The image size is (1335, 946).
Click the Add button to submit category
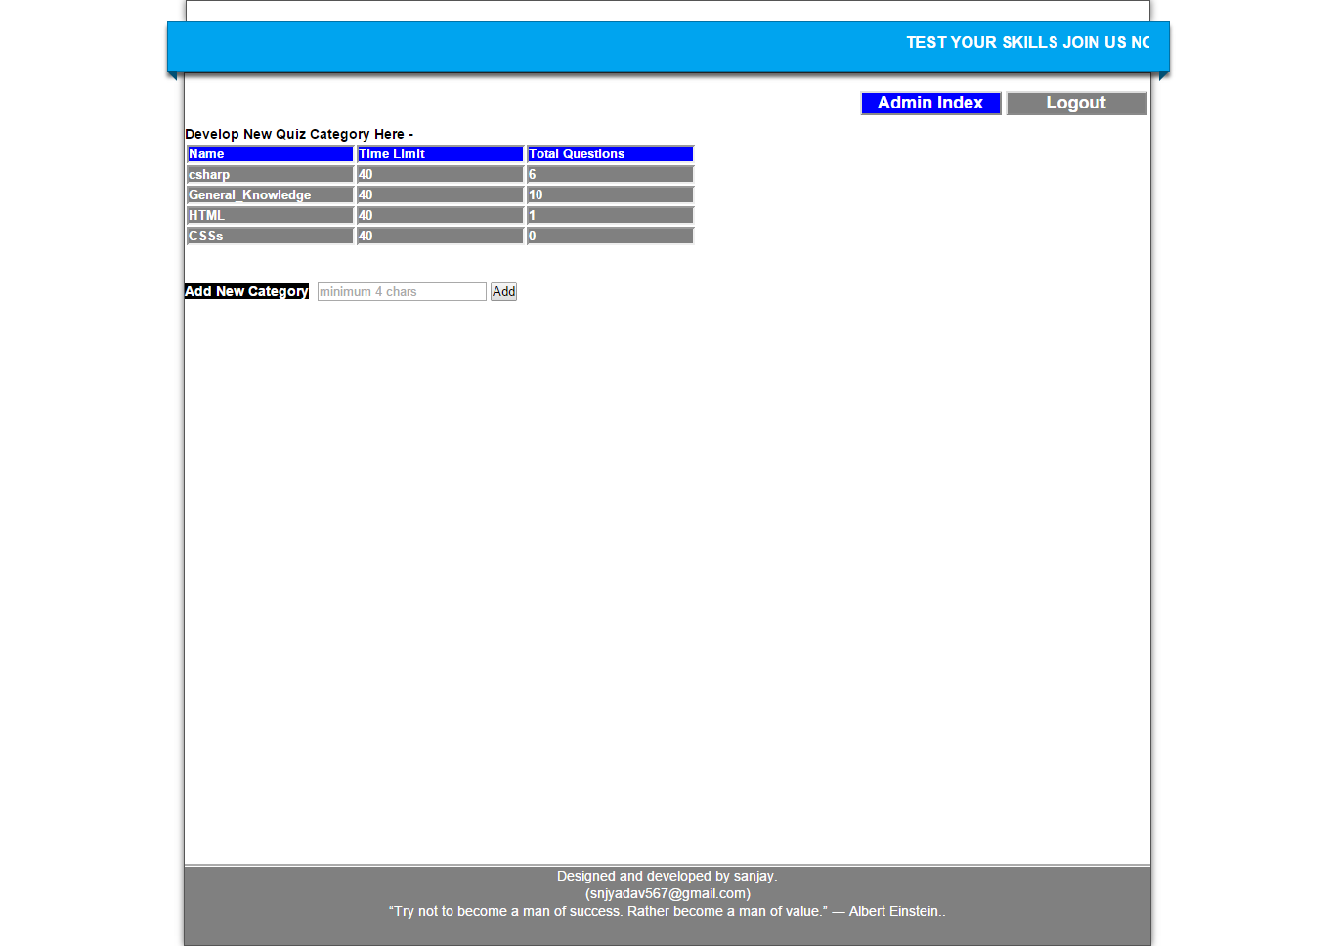503,291
